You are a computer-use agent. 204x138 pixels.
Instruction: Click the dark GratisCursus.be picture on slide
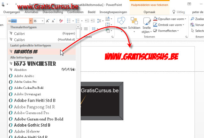point(102,101)
